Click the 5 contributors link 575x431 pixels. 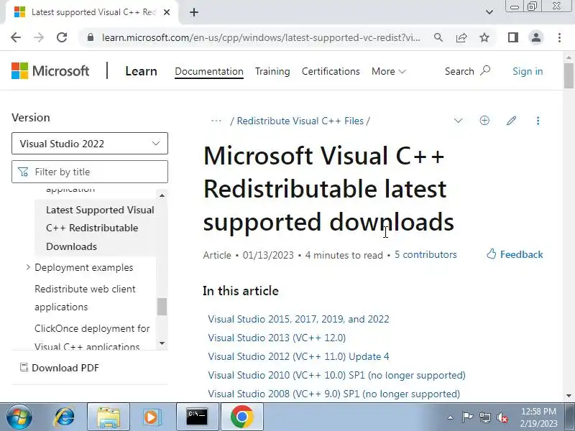(425, 254)
